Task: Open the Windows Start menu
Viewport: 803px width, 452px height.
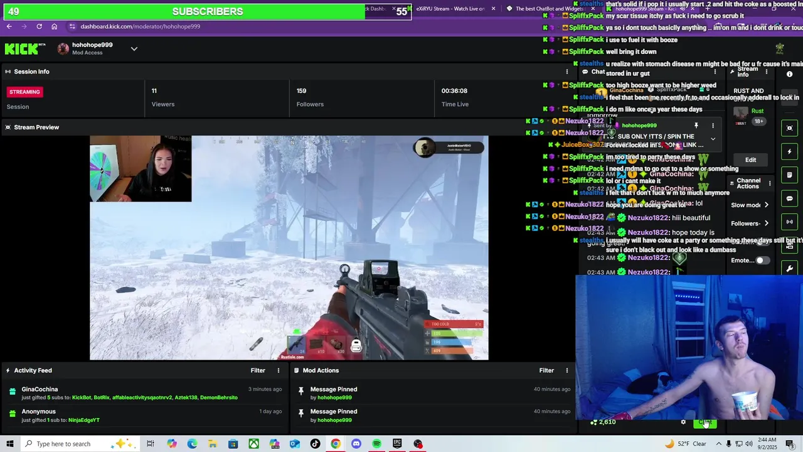Action: (x=9, y=444)
